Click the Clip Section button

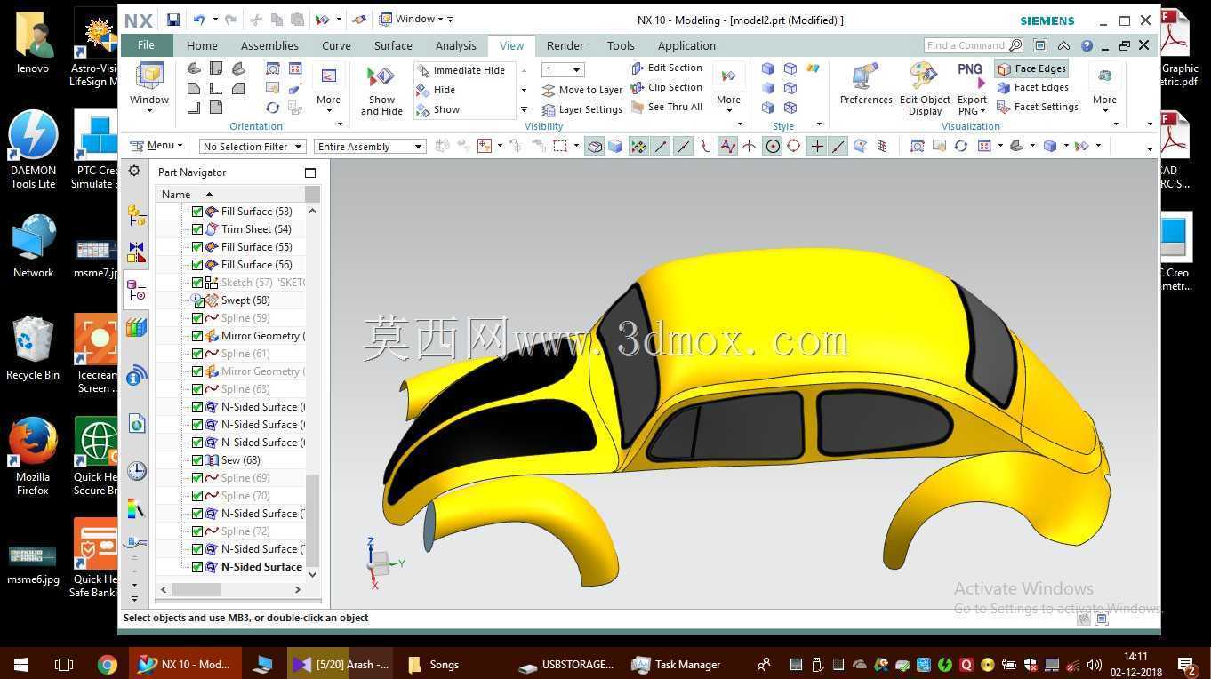coord(666,87)
